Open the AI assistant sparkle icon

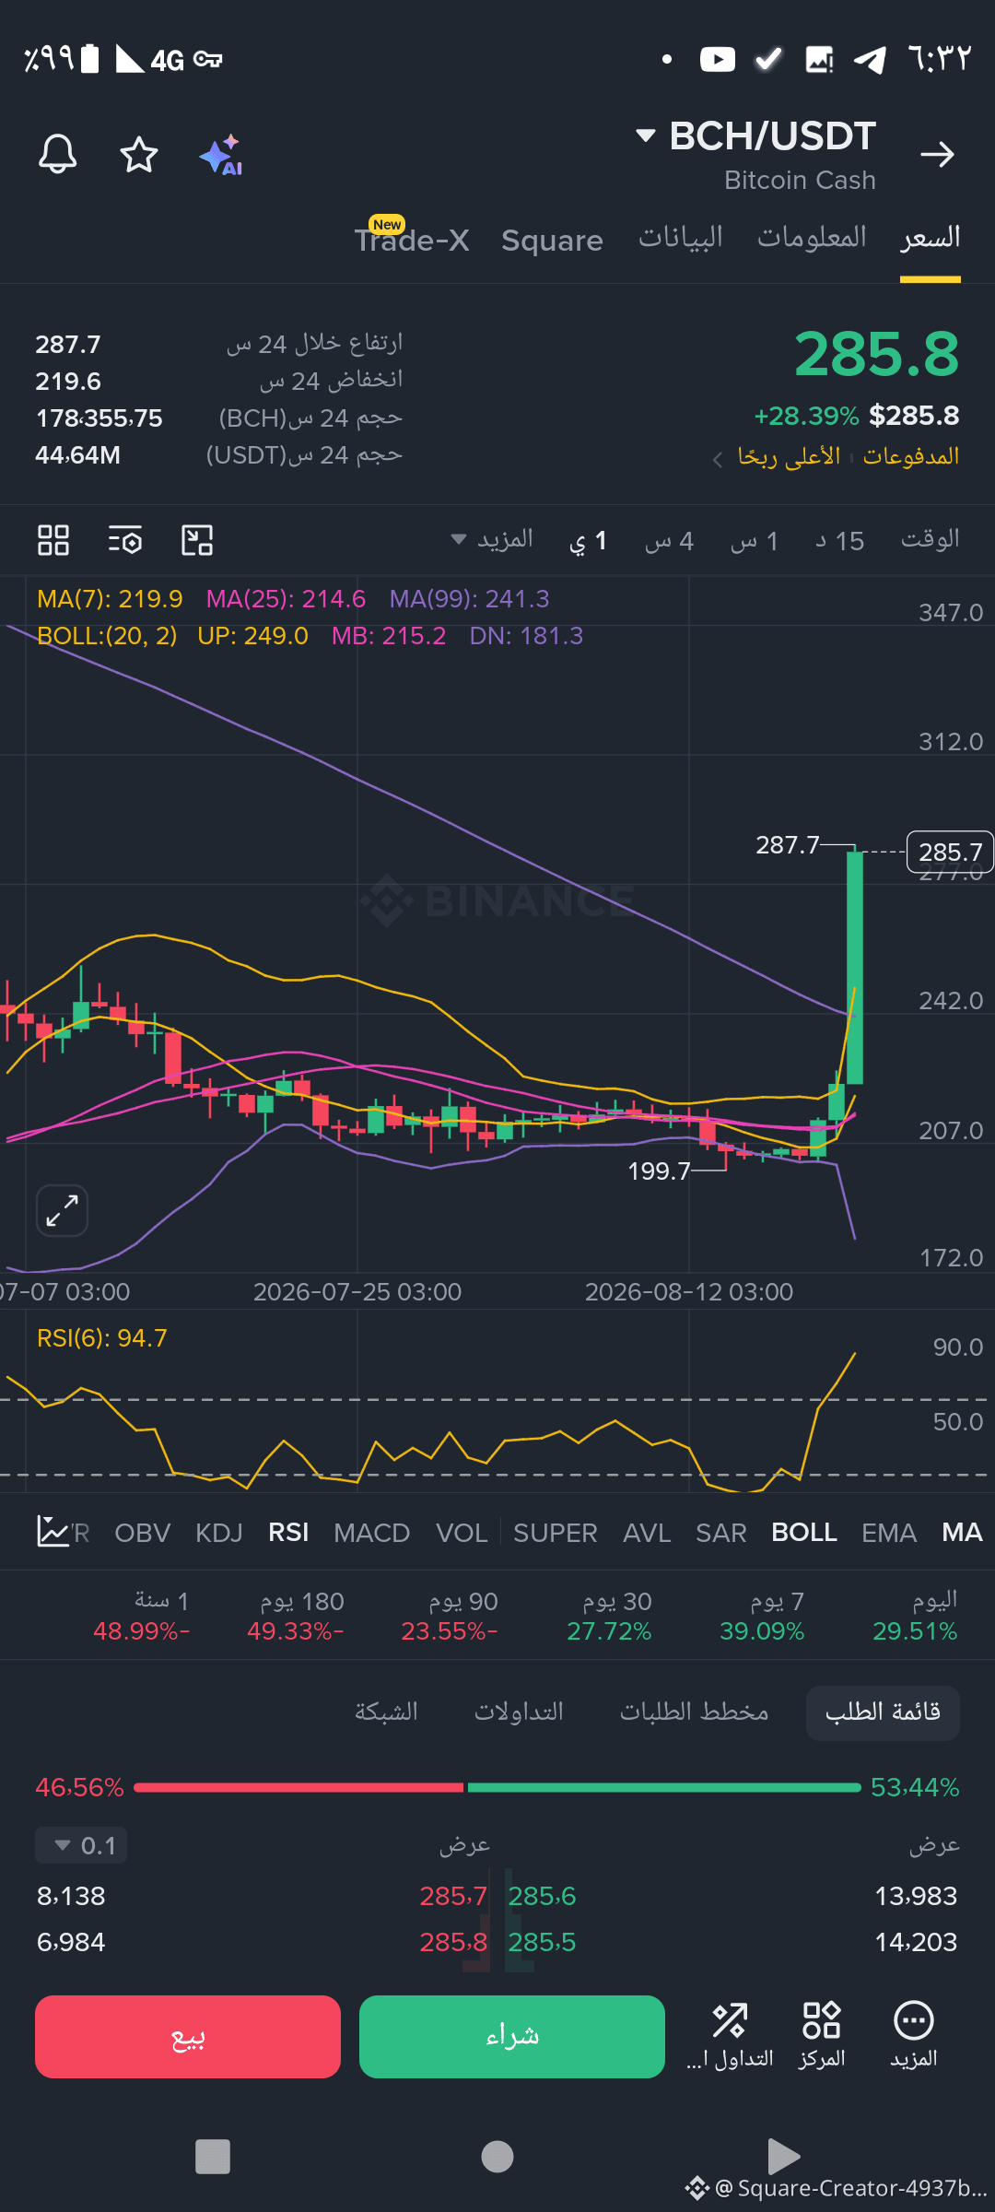pyautogui.click(x=221, y=155)
